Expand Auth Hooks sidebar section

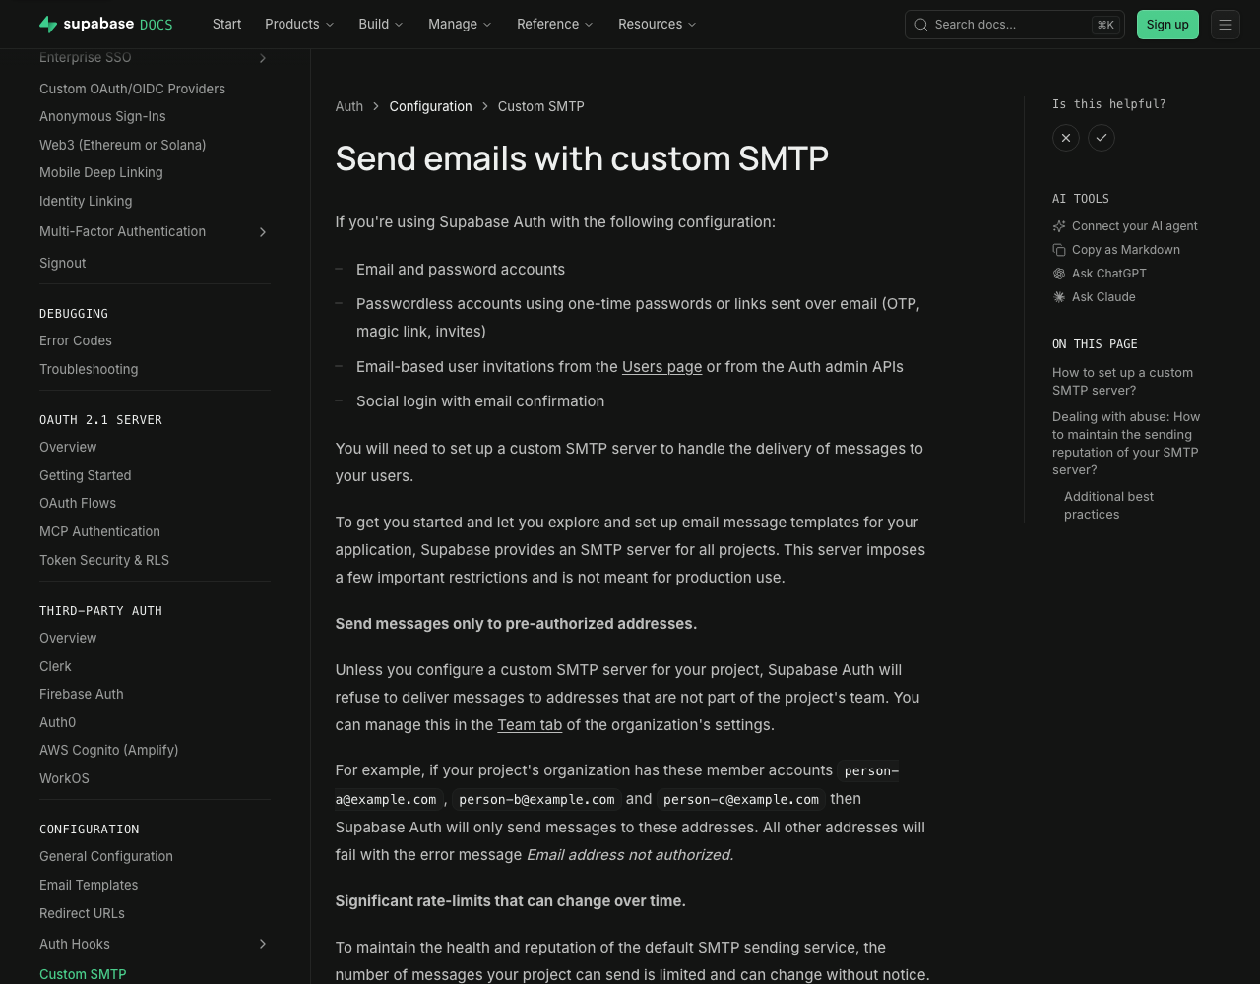pyautogui.click(x=263, y=945)
